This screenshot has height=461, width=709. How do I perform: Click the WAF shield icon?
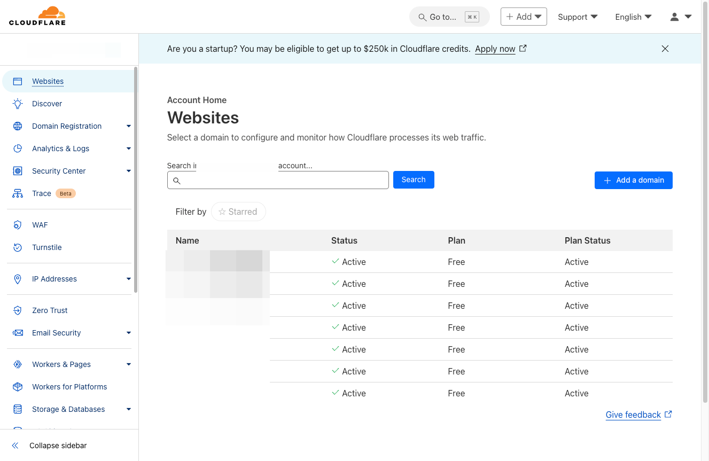click(x=18, y=225)
